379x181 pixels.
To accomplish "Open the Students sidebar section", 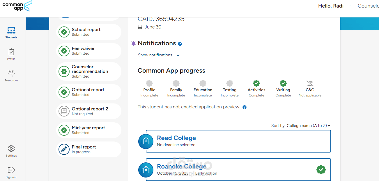I will (11, 33).
